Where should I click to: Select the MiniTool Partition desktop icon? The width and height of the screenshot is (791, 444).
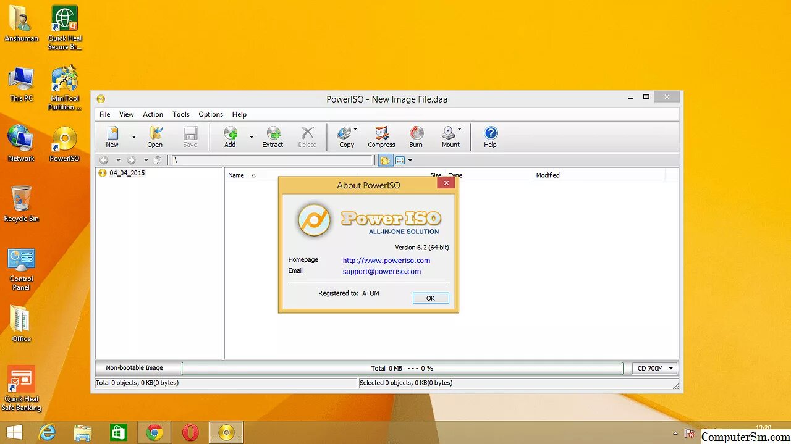[65, 88]
